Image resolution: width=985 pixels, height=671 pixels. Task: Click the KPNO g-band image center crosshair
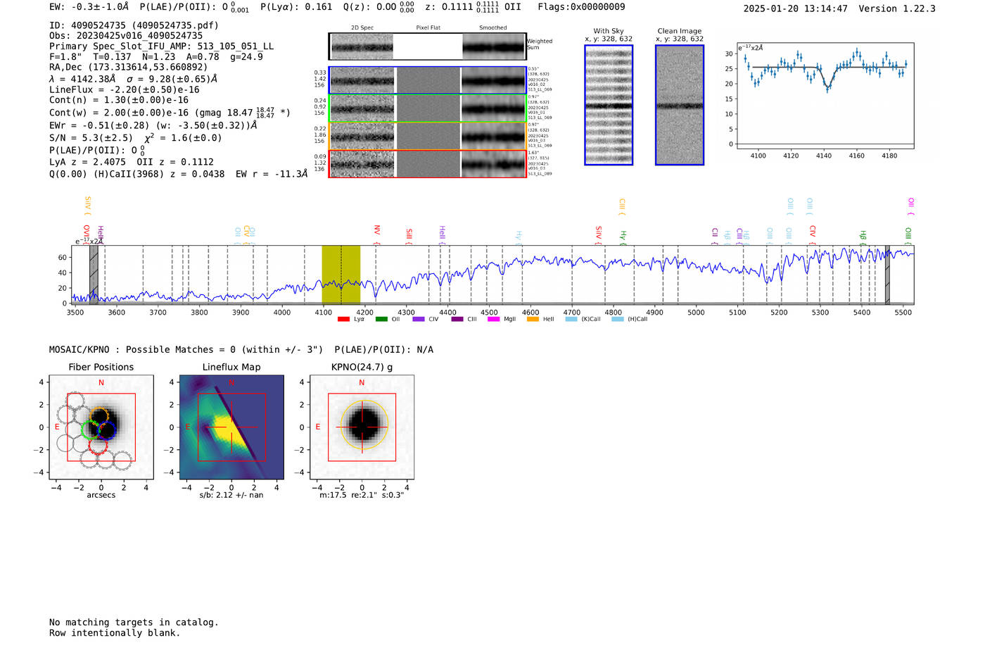tap(362, 427)
